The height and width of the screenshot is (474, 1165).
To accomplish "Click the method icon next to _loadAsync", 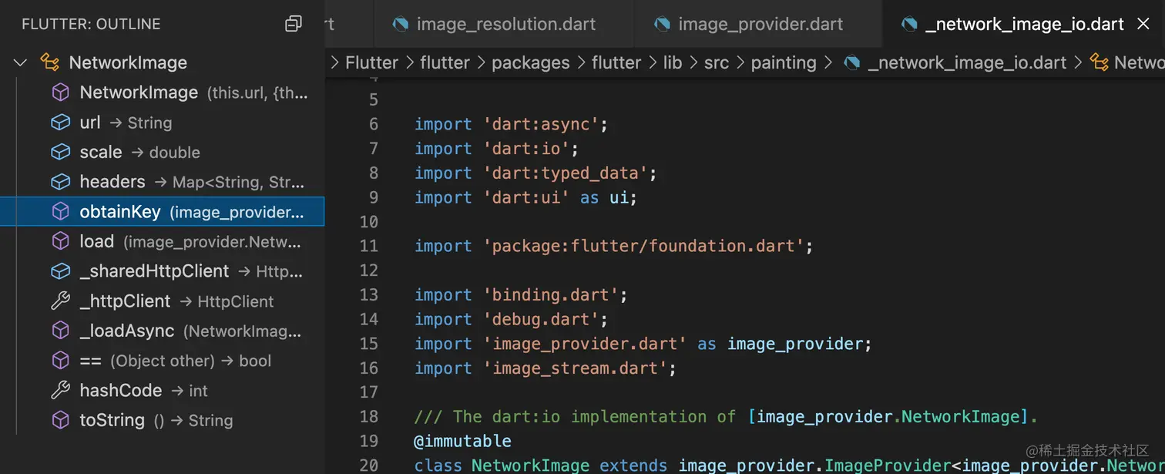I will click(x=60, y=331).
